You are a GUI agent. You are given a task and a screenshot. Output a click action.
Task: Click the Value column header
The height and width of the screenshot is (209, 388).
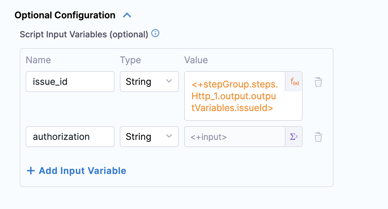click(x=196, y=60)
